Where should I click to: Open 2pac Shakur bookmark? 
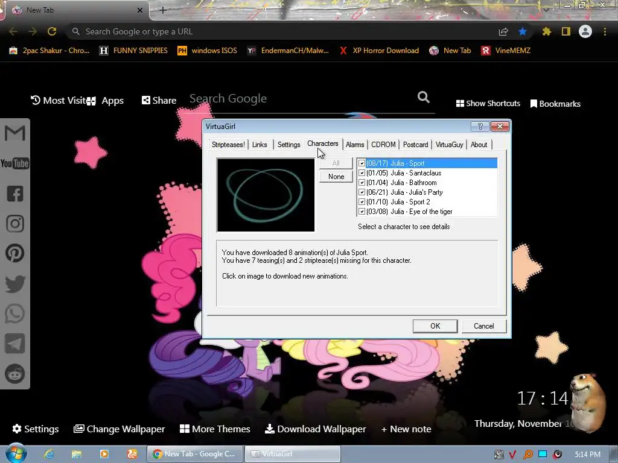49,51
